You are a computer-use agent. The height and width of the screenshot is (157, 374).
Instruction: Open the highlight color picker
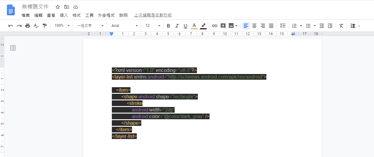pos(203,26)
